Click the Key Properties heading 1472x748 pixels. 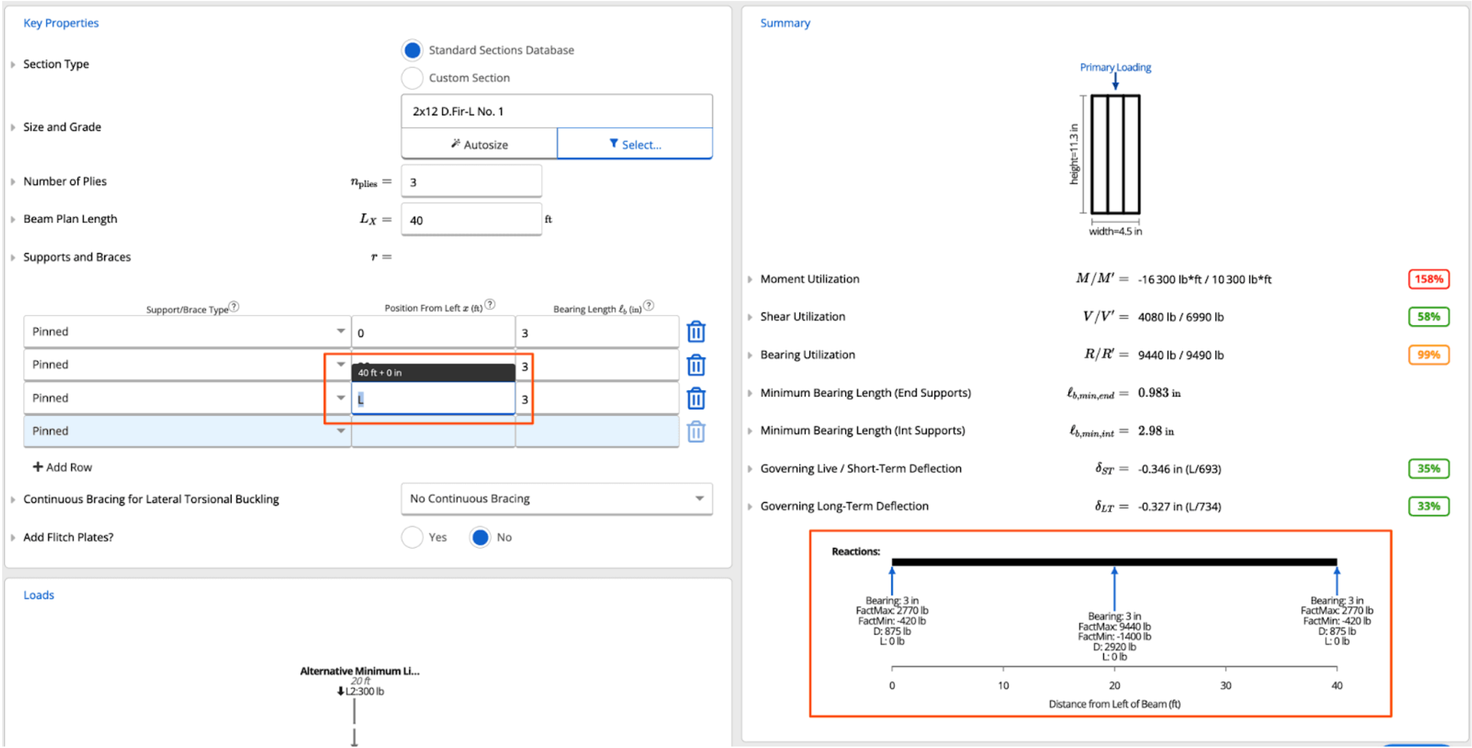pyautogui.click(x=60, y=23)
